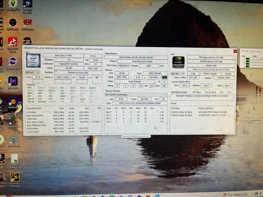Launch TikTok LIVE Studio desktop icon
Screen dimensions: 263x197
pos(13,44)
